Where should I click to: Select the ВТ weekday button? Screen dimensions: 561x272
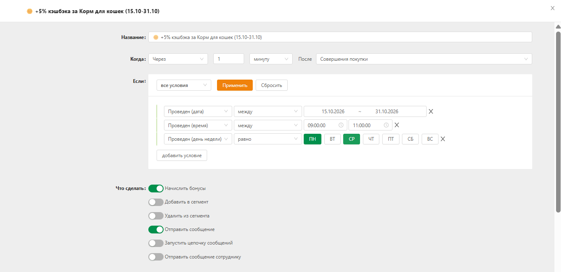coord(332,139)
